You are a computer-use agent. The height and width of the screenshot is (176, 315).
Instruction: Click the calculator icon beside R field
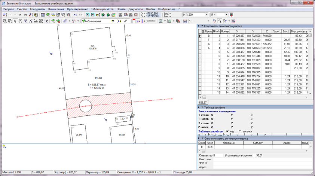(x=231, y=15)
